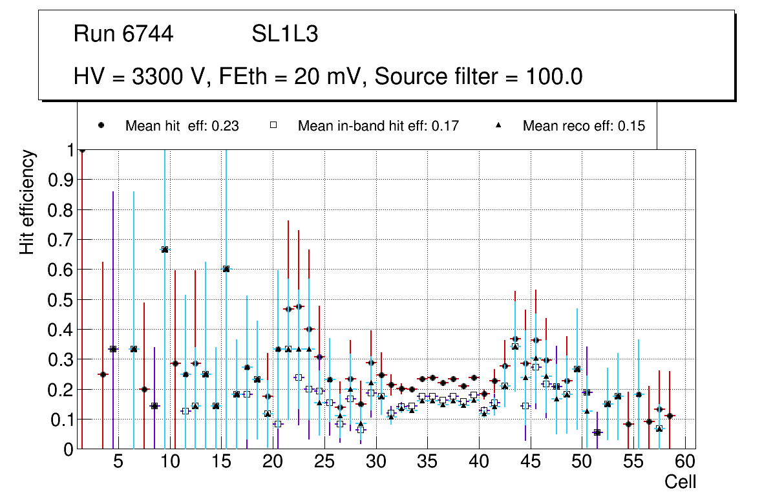This screenshot has height=499, width=773.
Task: Select the "SL1L3" label in the title box
Action: (285, 34)
